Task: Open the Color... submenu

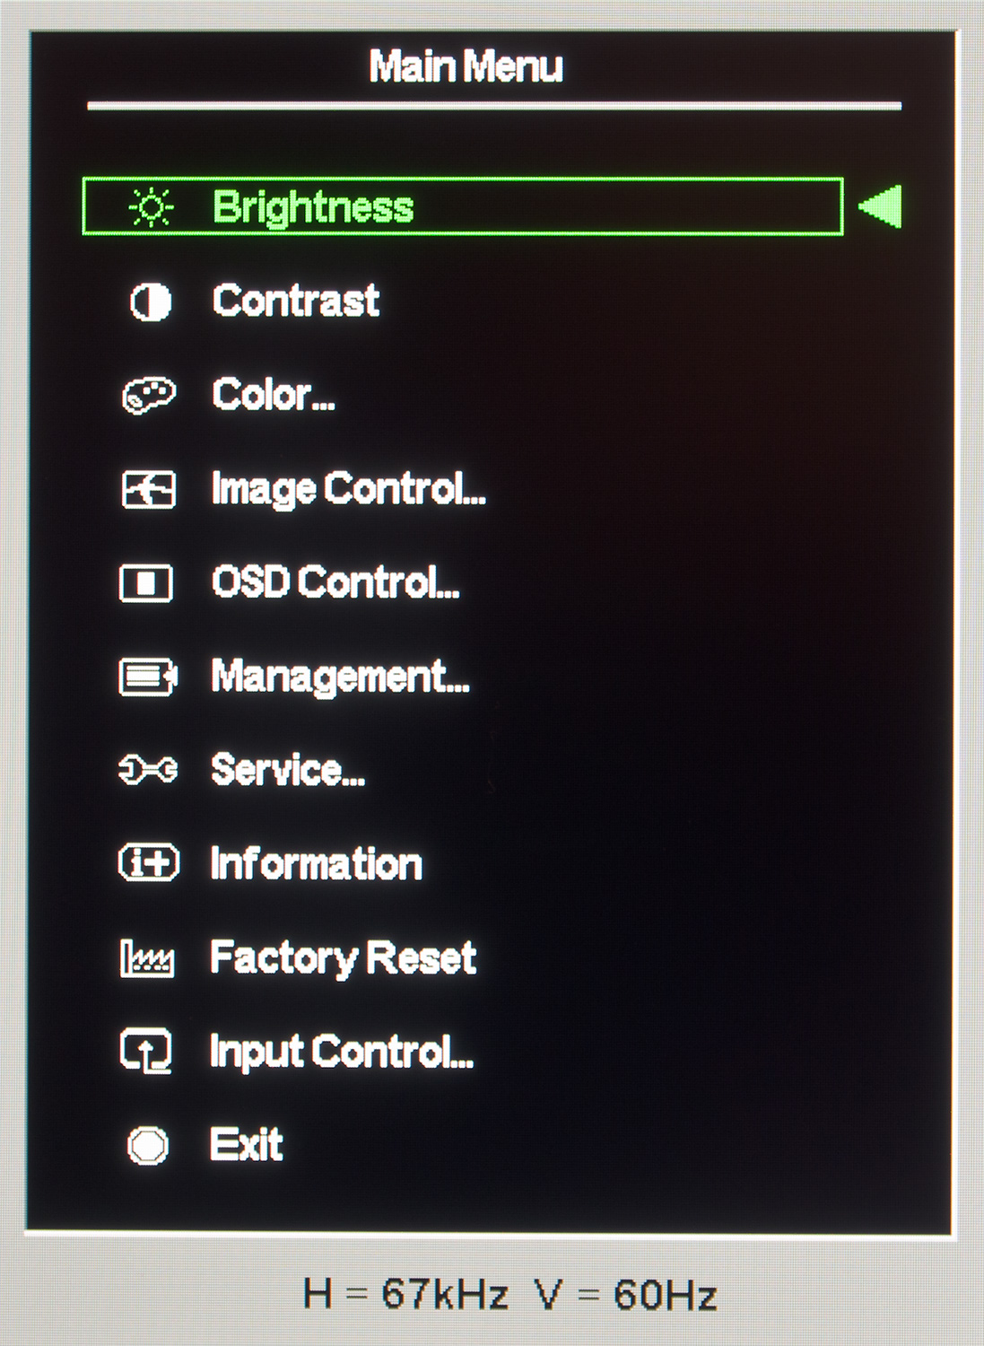Action: [274, 395]
